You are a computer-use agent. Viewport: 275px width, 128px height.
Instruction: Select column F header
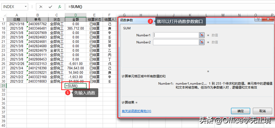[109, 15]
